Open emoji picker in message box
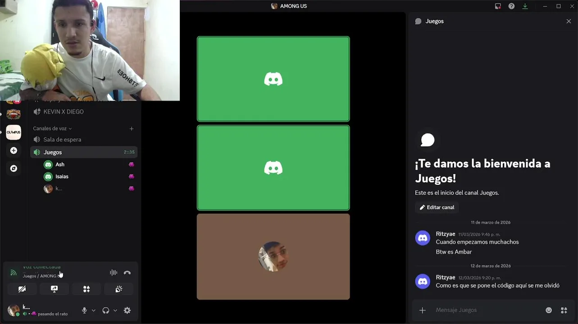 pos(549,310)
